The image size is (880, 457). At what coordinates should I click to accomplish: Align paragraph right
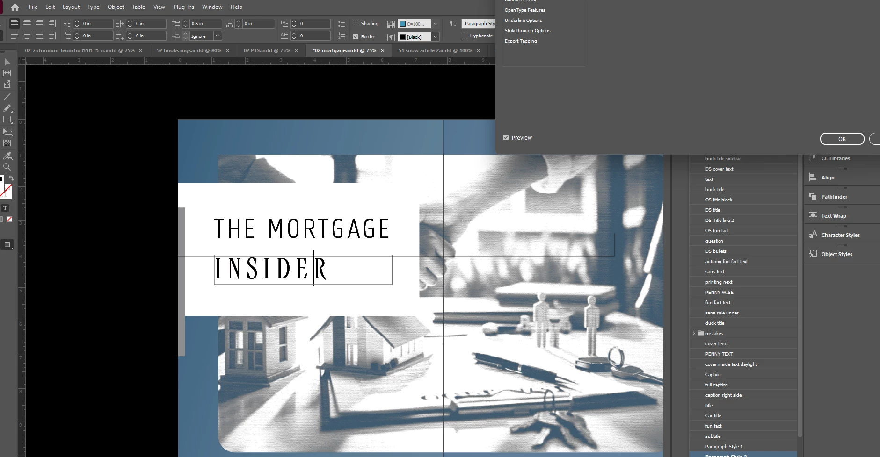pyautogui.click(x=40, y=23)
